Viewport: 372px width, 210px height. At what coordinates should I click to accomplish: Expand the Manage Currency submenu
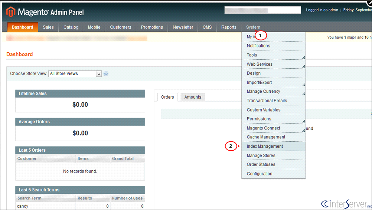tap(274, 92)
